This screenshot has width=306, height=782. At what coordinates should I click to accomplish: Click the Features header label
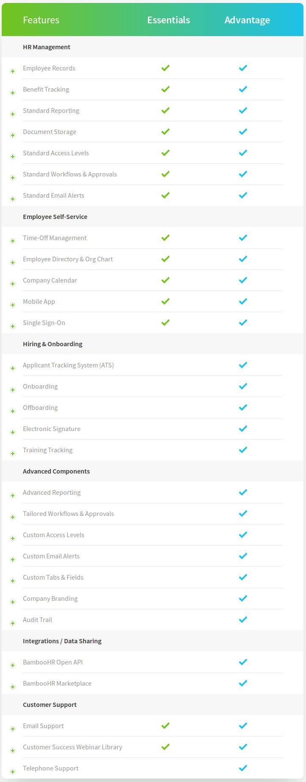(x=41, y=20)
